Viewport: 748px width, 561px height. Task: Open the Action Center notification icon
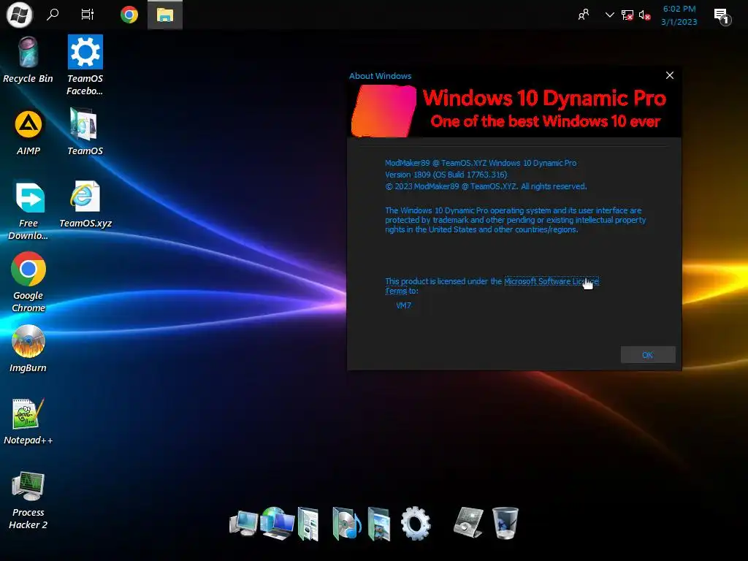tap(722, 16)
